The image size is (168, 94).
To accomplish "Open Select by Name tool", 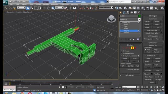I will 32,8.
